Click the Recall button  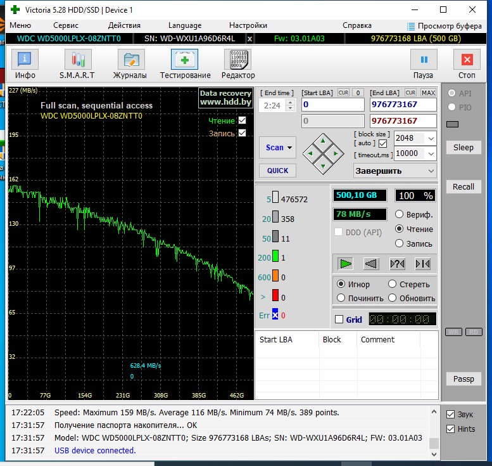click(x=464, y=186)
